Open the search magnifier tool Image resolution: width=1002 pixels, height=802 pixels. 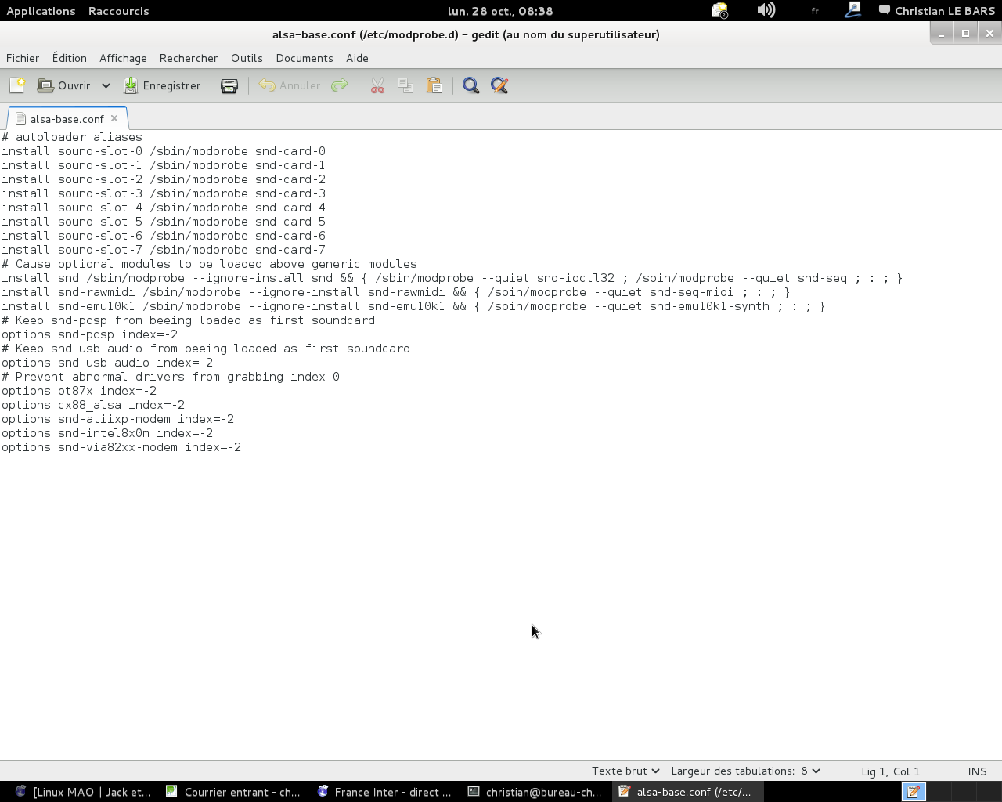click(470, 85)
